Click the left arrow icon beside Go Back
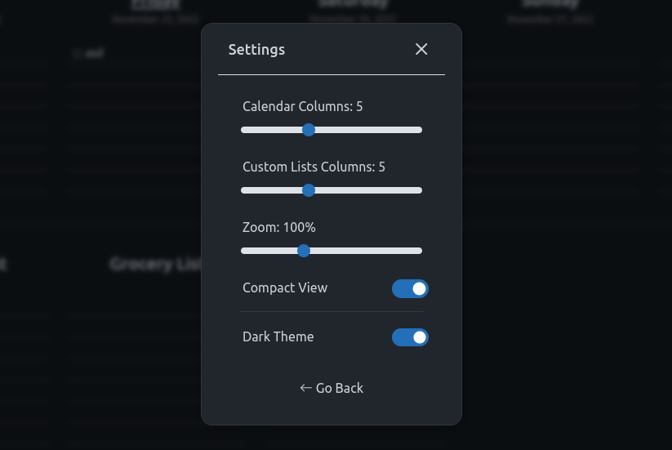The width and height of the screenshot is (672, 450). [x=305, y=388]
